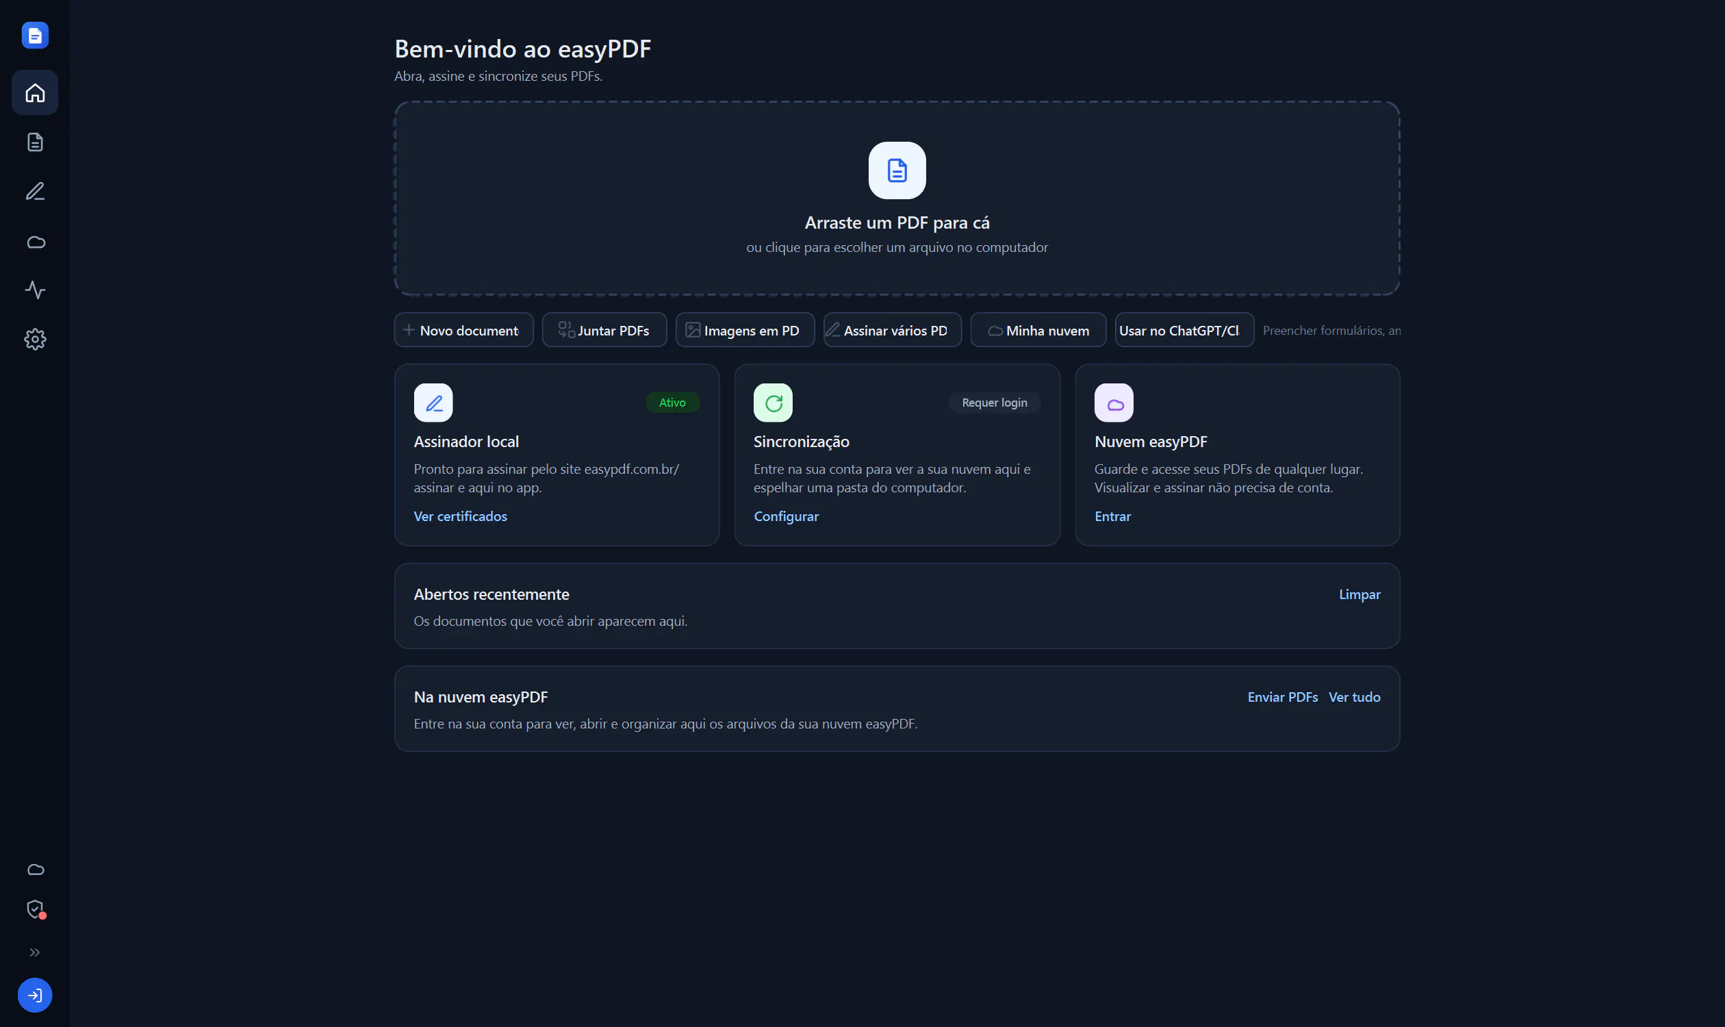Click Minha nuvem button
Viewport: 1725px width, 1027px height.
[x=1038, y=330]
